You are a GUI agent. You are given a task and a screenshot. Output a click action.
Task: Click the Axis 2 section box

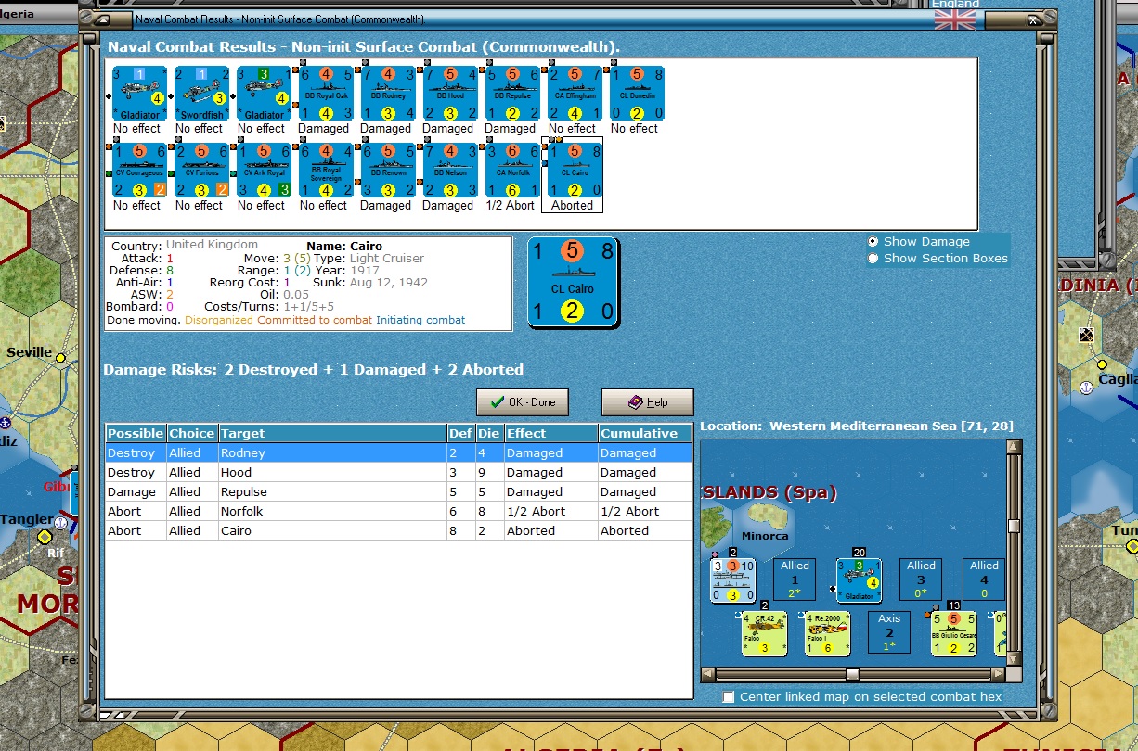[889, 632]
